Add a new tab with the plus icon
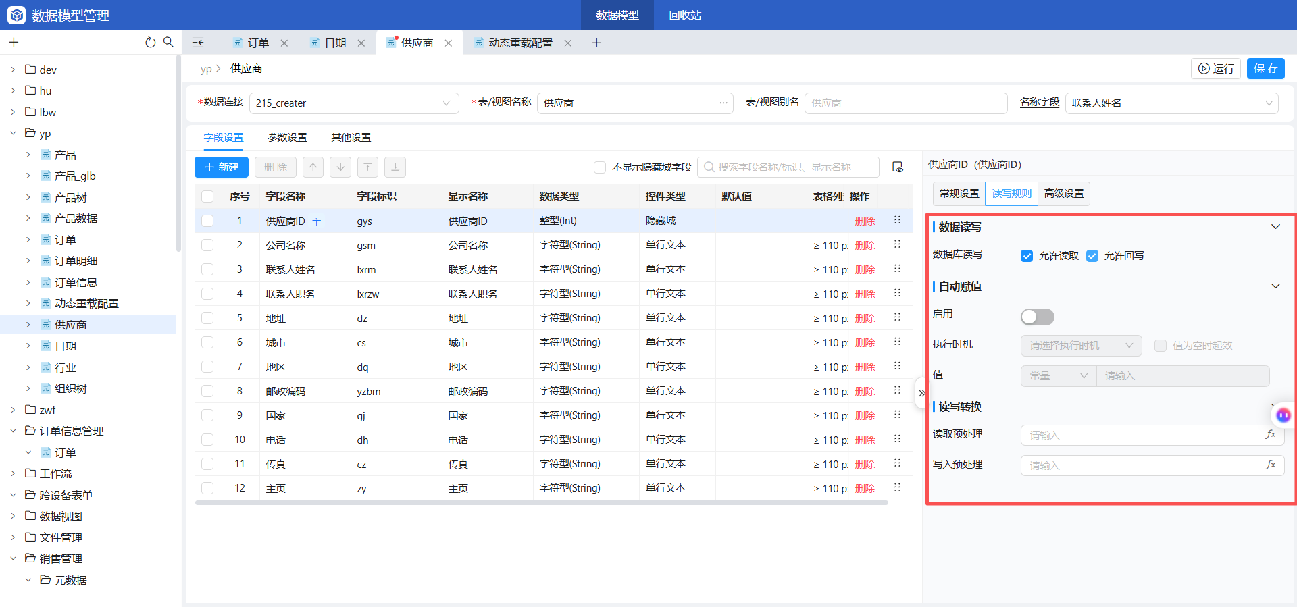This screenshot has height=607, width=1297. (x=596, y=43)
